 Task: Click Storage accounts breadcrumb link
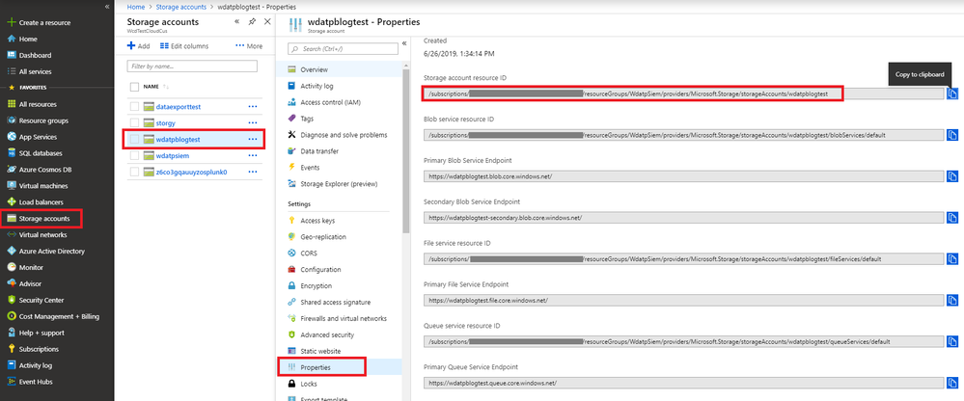181,8
